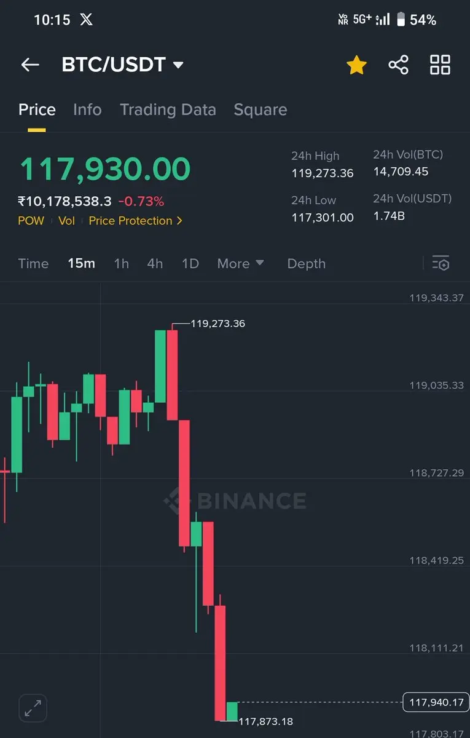
Task: Select the 1h chart interval
Action: point(121,263)
